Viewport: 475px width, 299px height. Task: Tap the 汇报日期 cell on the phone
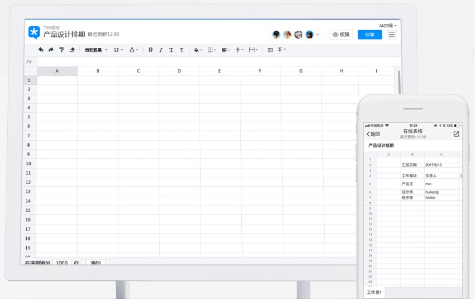point(412,165)
